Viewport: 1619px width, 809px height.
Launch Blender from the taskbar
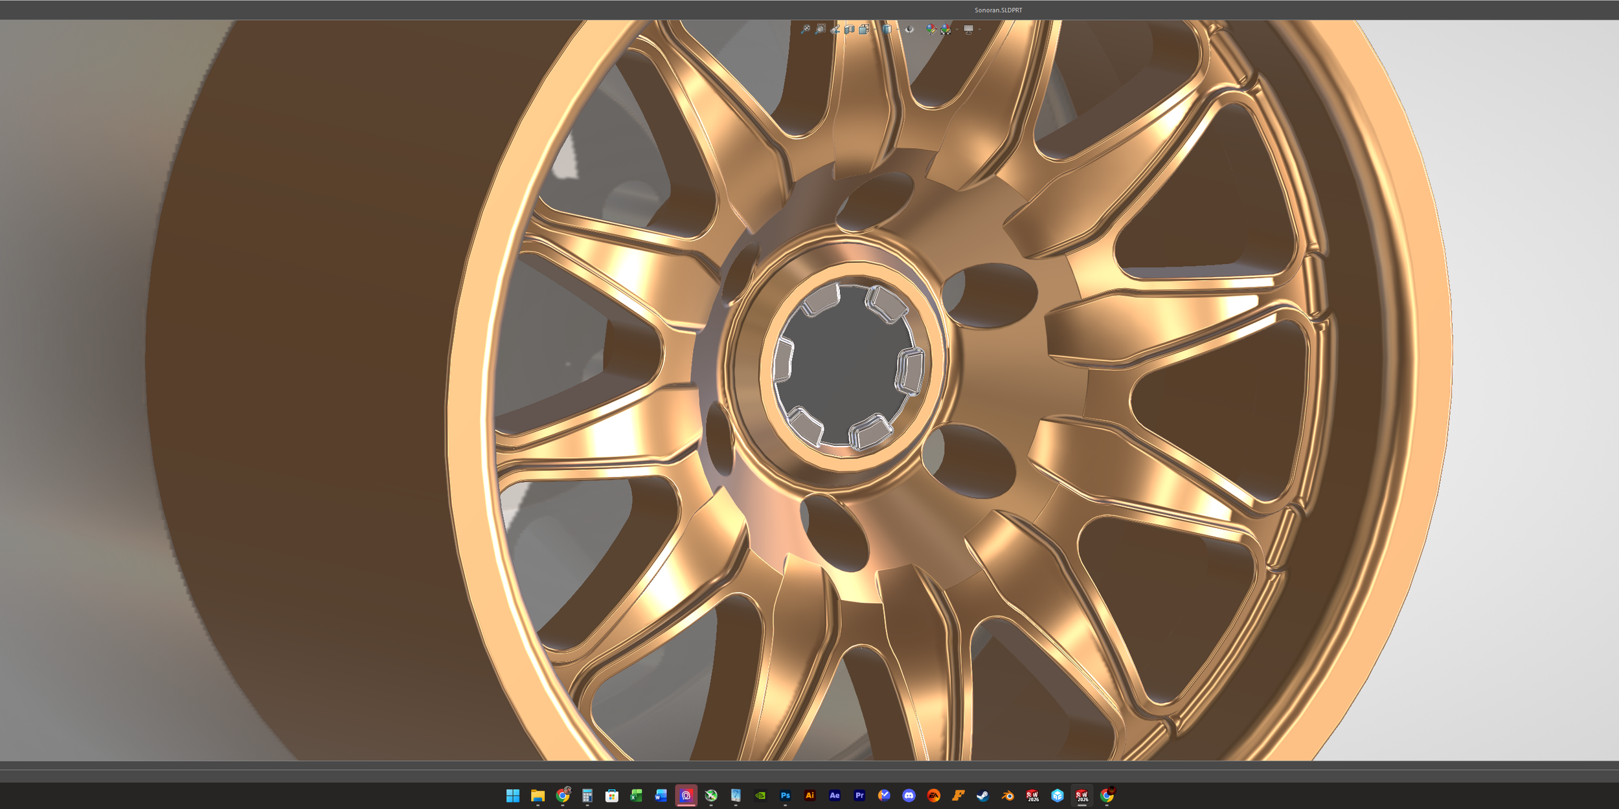(1008, 795)
